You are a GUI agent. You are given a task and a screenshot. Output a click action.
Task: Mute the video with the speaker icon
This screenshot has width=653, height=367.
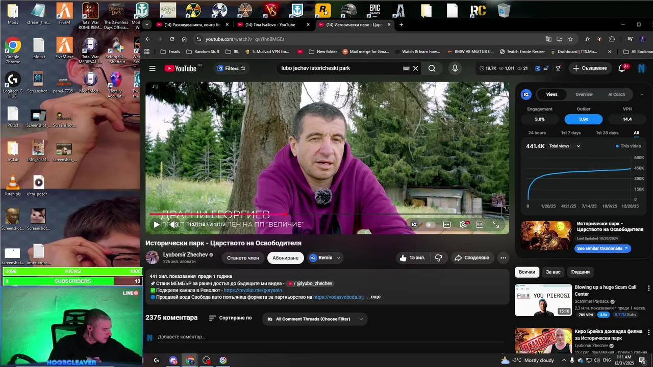[x=174, y=225]
